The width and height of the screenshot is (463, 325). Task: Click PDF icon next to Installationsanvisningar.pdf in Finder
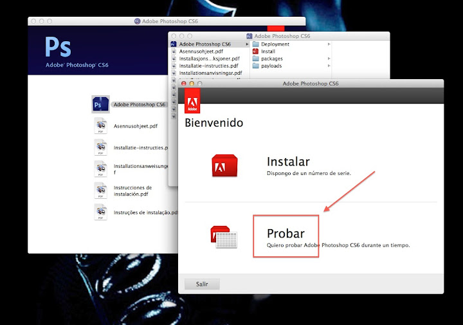tap(174, 73)
